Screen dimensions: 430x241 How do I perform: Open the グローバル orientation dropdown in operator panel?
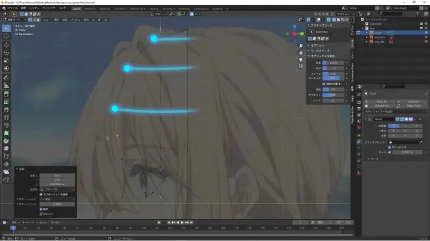(57, 189)
